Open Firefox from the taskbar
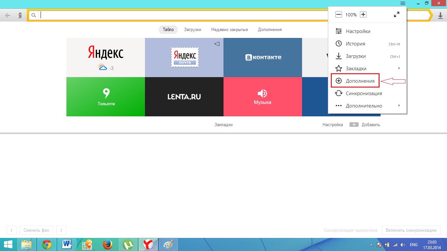447x251 pixels. 107,244
